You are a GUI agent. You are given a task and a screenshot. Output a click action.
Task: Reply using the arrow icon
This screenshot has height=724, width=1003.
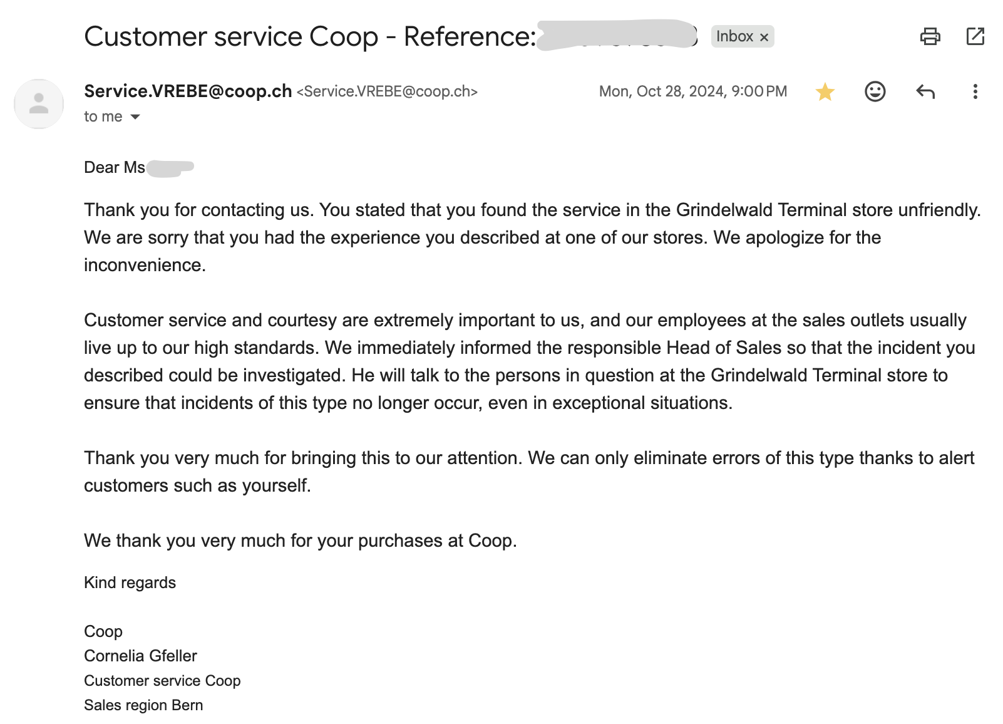coord(925,92)
